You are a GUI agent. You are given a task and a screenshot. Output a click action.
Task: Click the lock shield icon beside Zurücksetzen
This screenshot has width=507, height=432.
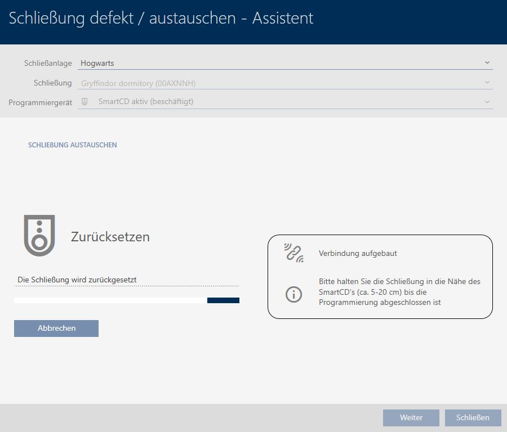coord(39,236)
